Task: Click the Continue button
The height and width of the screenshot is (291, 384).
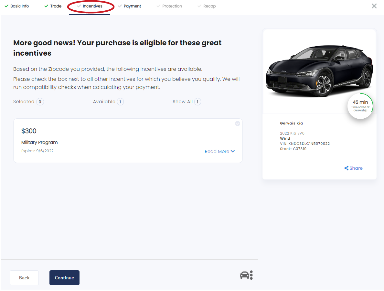Action: point(64,278)
